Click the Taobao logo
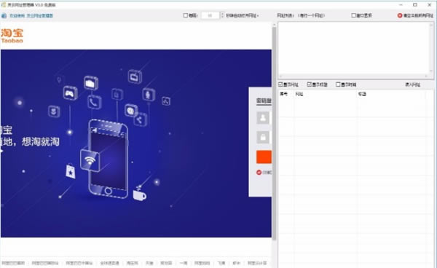The height and width of the screenshot is (268, 437). (x=12, y=36)
